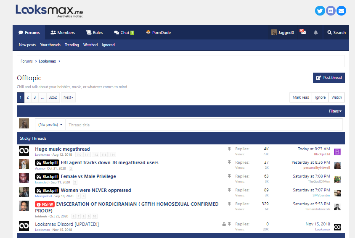Click the Post thread button
Image resolution: width=355 pixels, height=238 pixels.
pos(329,78)
